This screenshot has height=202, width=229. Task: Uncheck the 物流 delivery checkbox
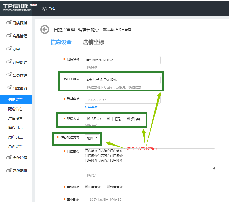click(x=89, y=118)
